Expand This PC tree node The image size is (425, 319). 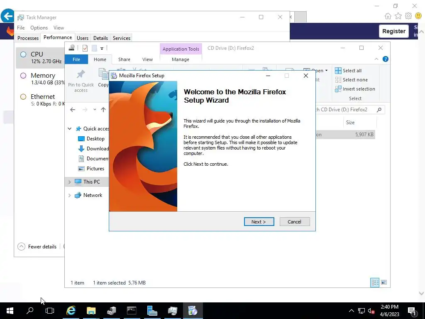coord(69,182)
